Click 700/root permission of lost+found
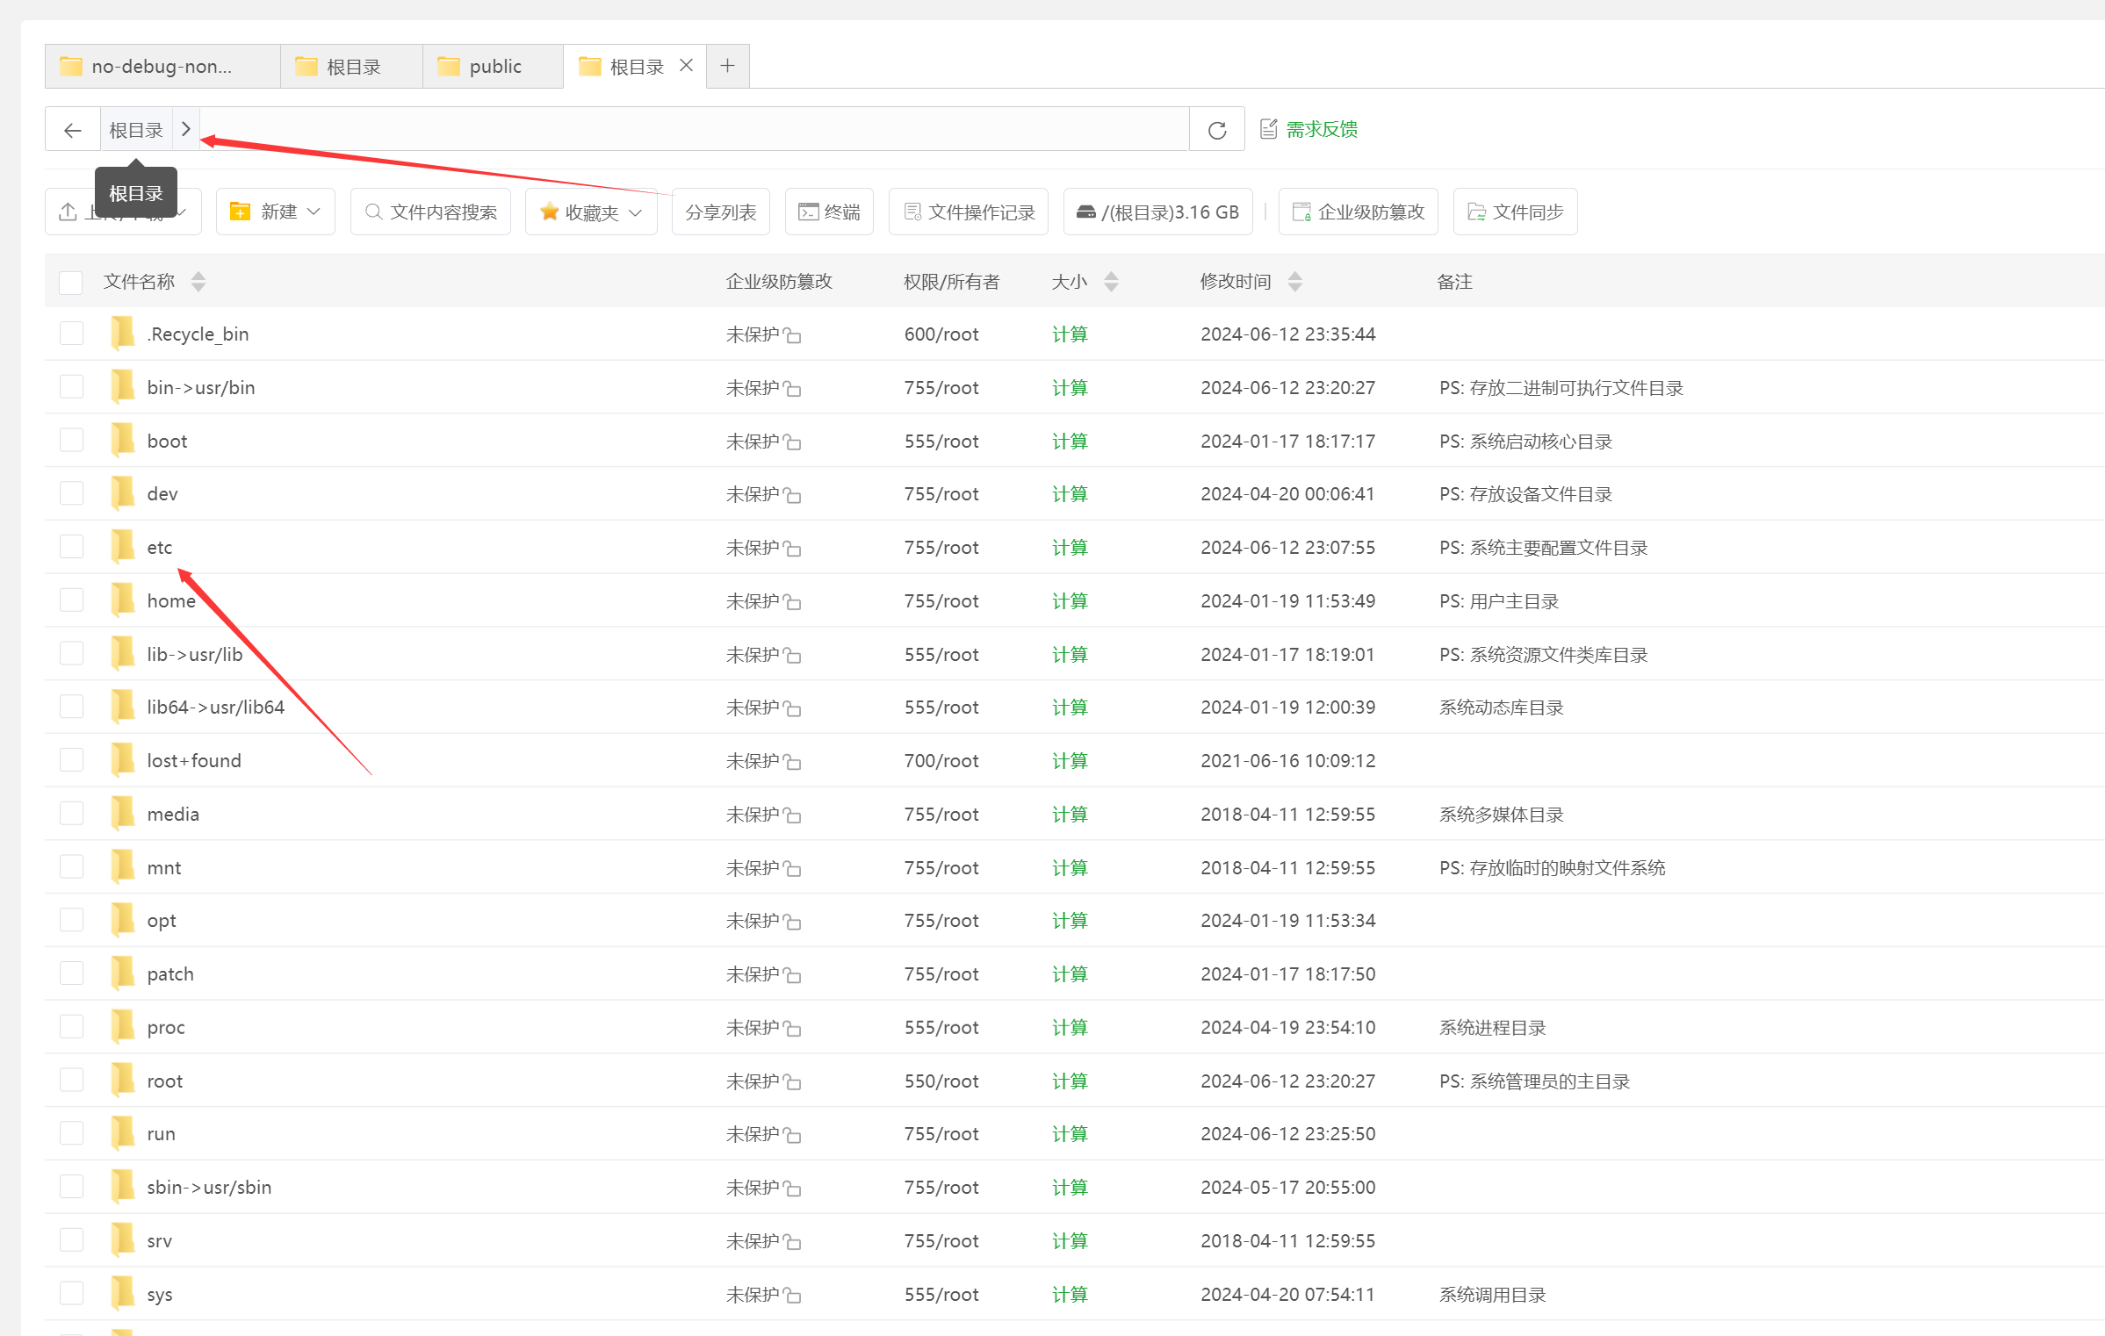This screenshot has width=2105, height=1336. [x=941, y=760]
